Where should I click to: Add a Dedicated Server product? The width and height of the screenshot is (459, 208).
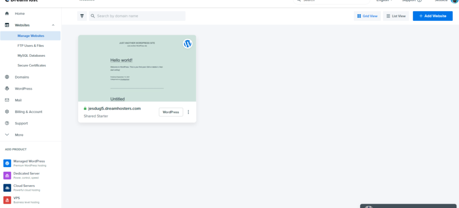[26, 175]
